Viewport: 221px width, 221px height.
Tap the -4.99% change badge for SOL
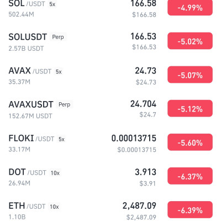point(190,8)
